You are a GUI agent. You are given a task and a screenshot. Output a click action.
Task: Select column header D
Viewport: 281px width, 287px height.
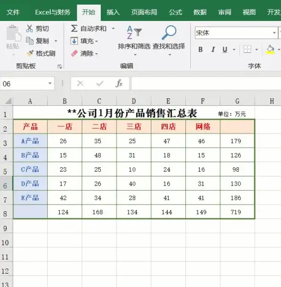coord(134,101)
